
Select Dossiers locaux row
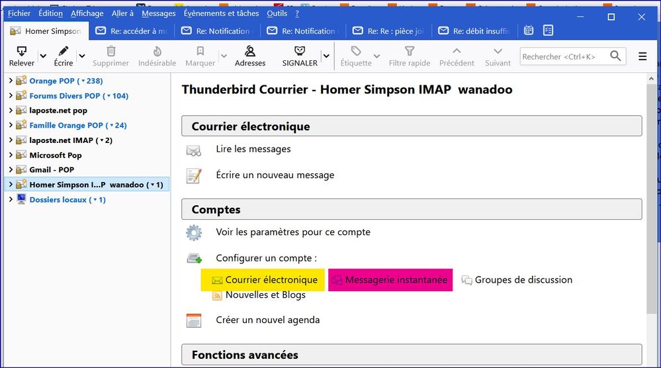coord(87,199)
